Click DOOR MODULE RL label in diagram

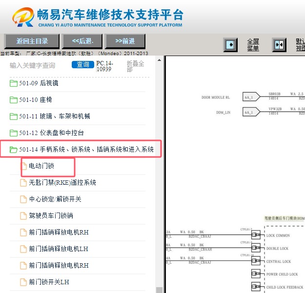[216, 98]
